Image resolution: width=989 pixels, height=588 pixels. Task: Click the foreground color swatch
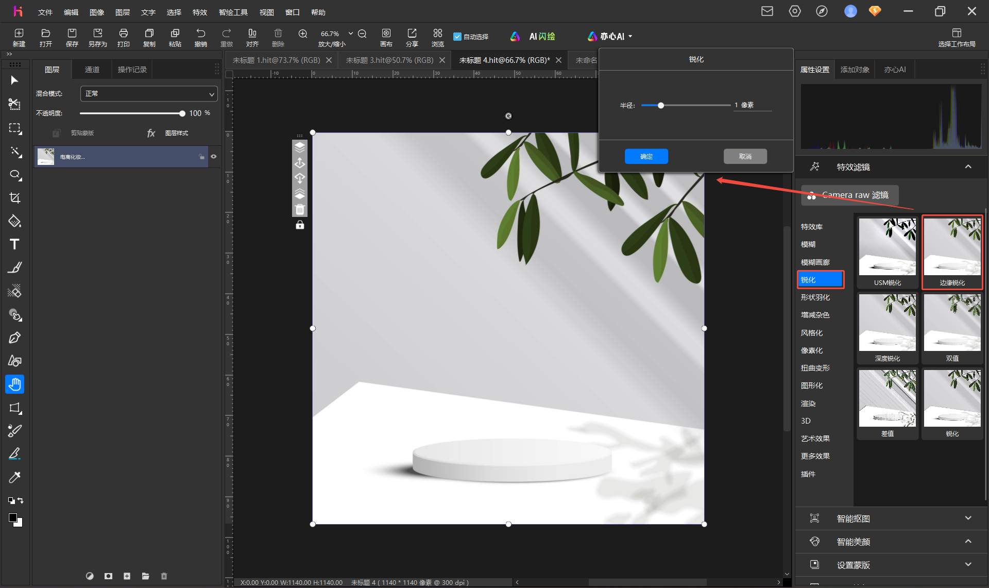click(13, 518)
